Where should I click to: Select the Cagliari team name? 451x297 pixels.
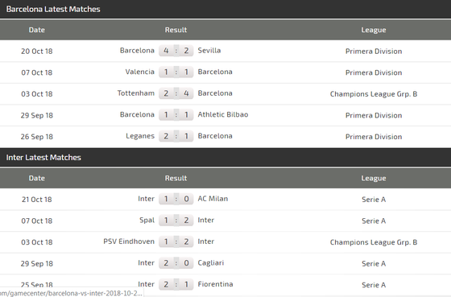click(211, 262)
